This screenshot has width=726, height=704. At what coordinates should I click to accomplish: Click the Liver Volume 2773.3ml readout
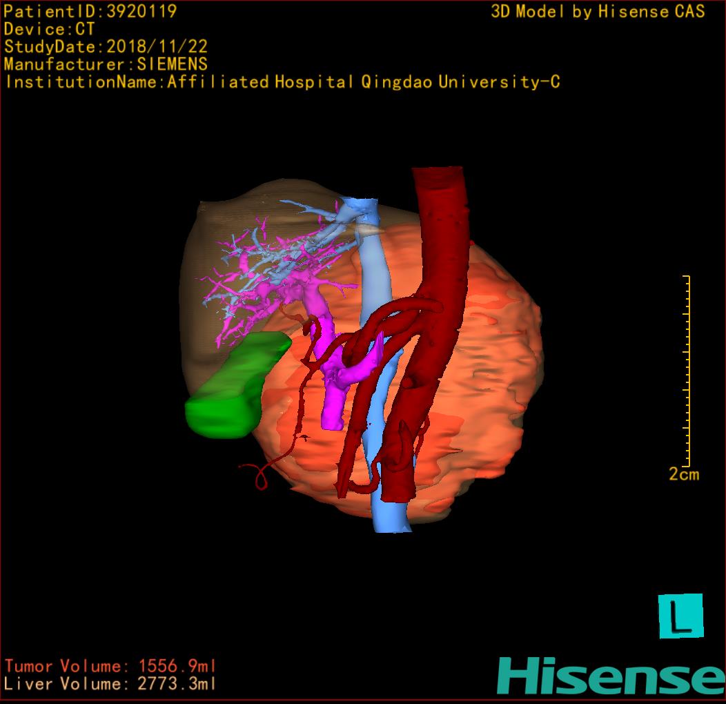click(x=110, y=685)
